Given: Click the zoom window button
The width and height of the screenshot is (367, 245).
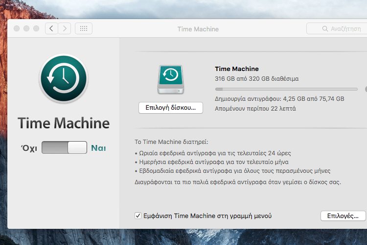Looking at the screenshot, I should 36,28.
